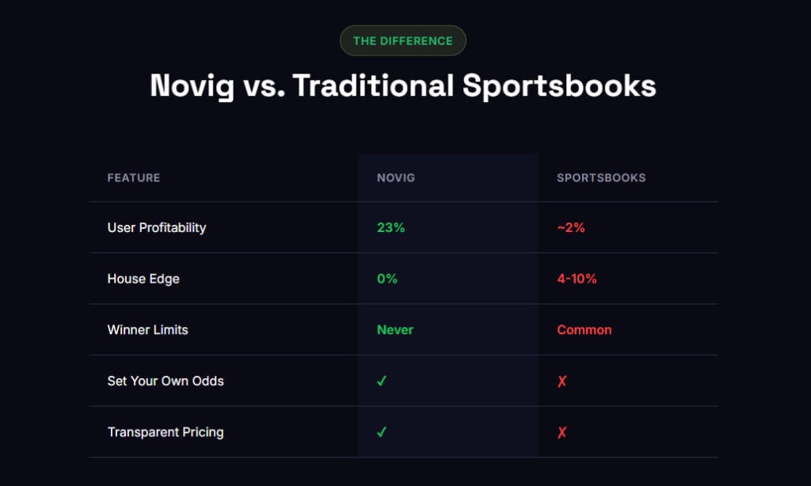Click the 0% house edge value
Screen dimensions: 811x486
pos(387,279)
